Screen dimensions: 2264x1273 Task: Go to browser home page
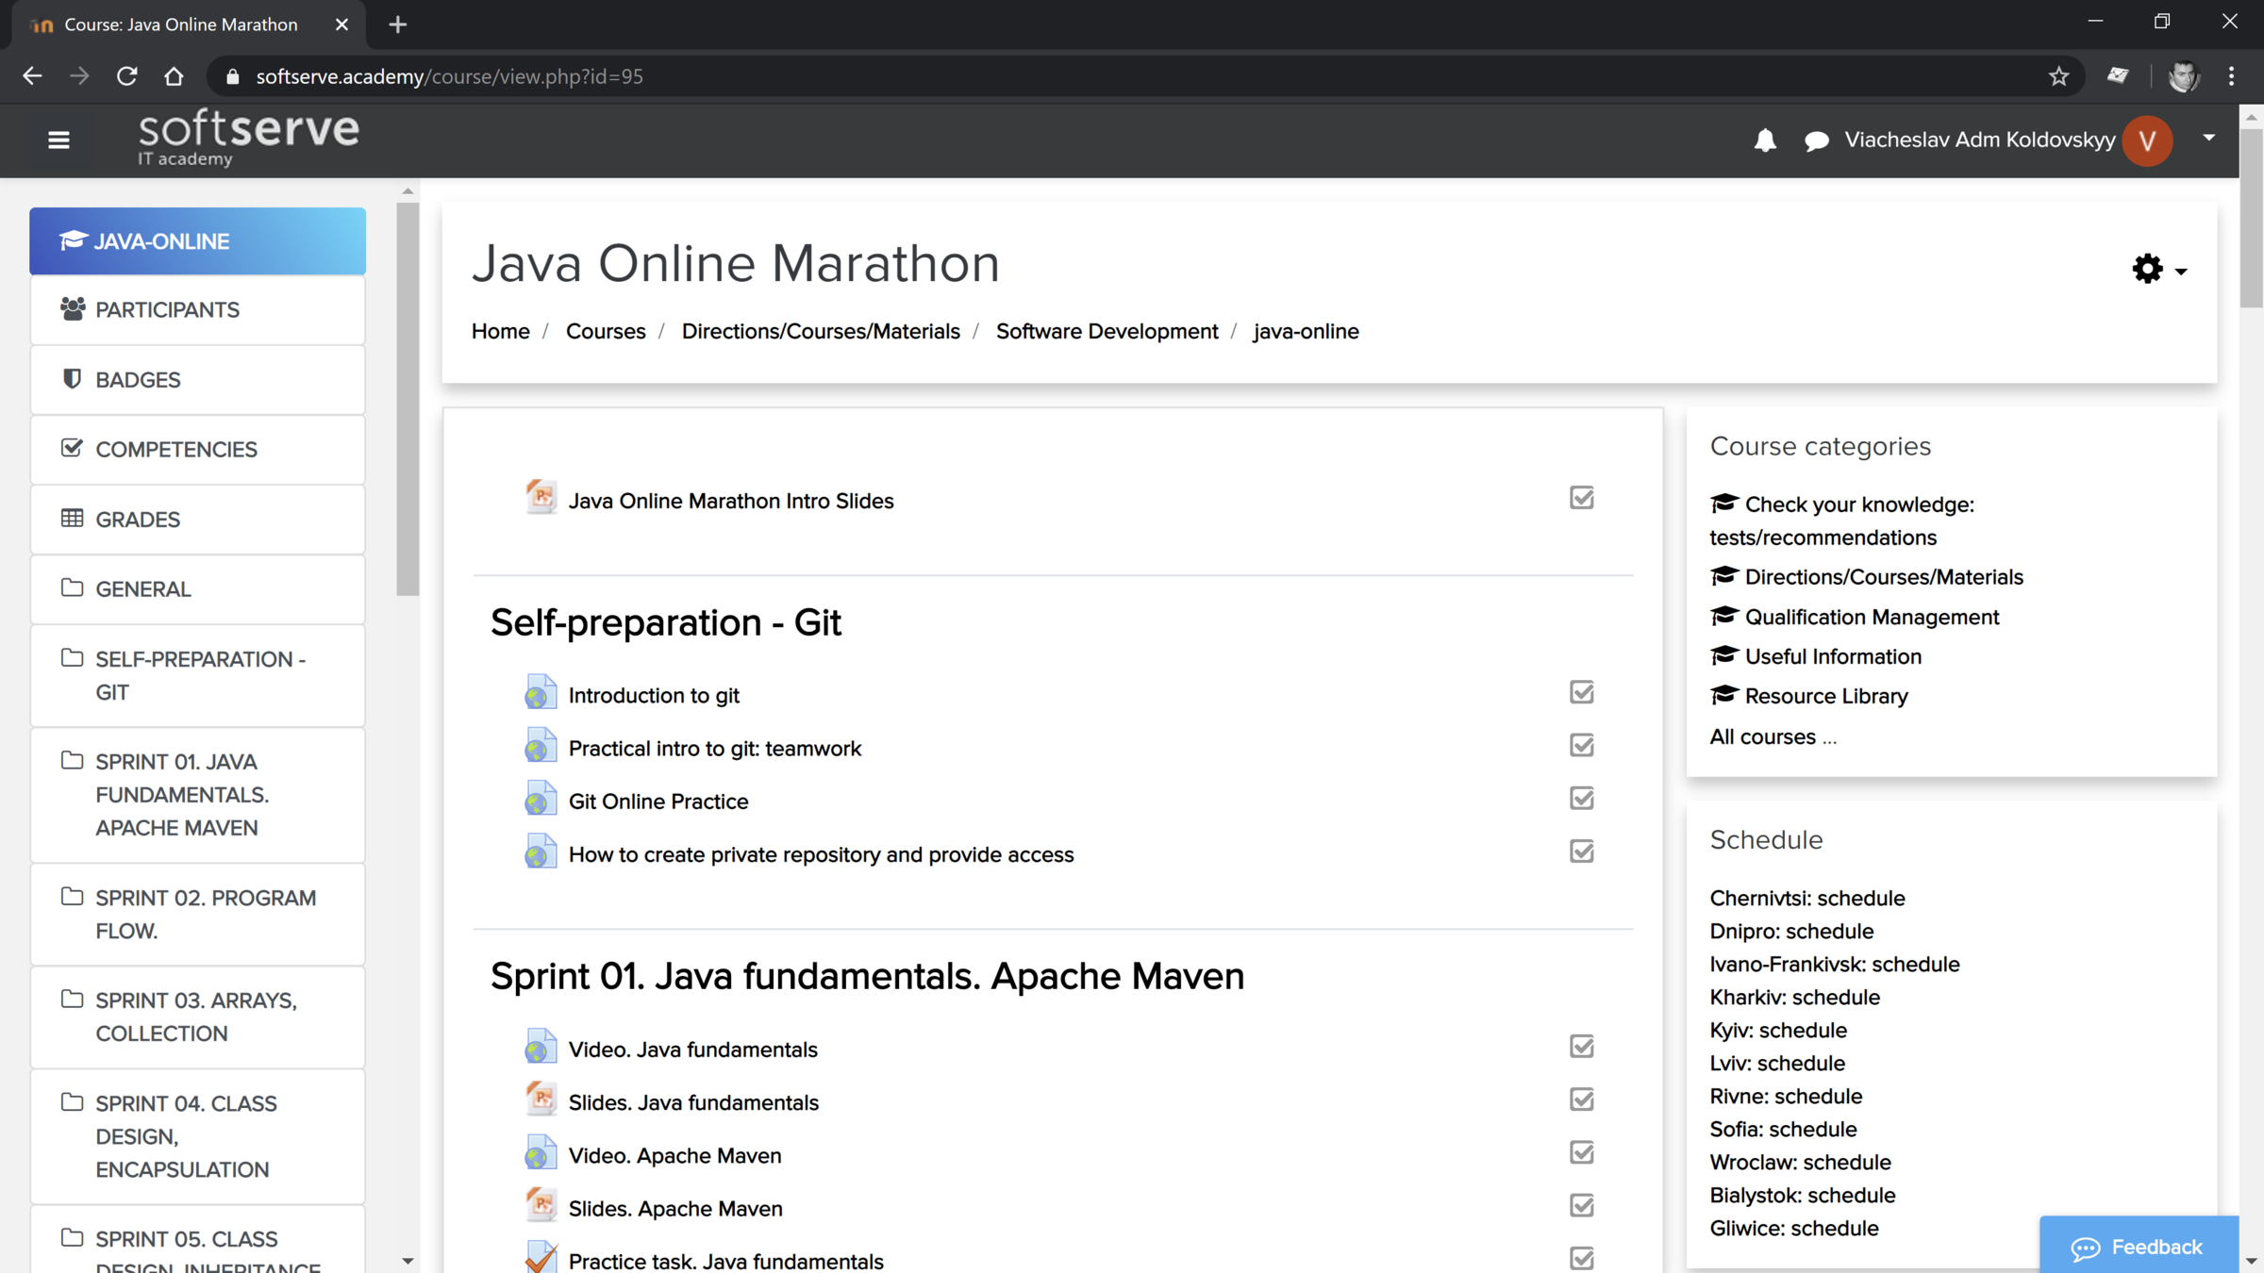(174, 76)
